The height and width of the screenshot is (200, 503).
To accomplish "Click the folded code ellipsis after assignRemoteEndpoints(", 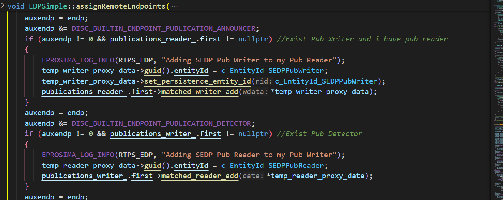I will pyautogui.click(x=175, y=6).
